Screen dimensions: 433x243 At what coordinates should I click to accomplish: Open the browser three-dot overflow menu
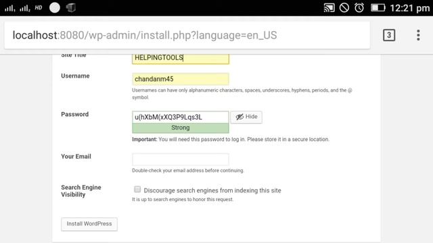coord(418,35)
